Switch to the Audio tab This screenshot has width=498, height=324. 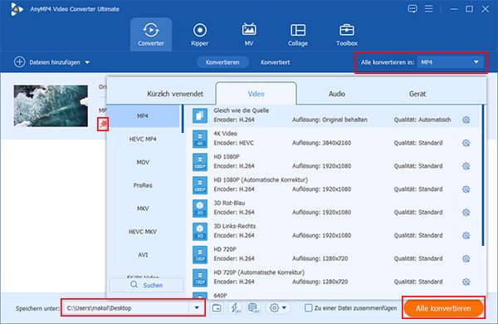click(x=337, y=94)
